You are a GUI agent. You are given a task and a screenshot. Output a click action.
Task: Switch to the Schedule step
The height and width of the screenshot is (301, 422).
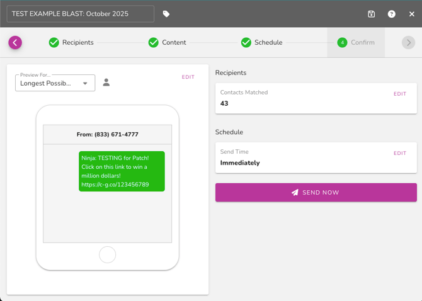coord(268,42)
